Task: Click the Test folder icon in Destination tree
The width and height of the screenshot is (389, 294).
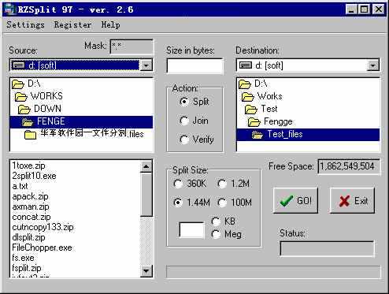Action: 250,109
